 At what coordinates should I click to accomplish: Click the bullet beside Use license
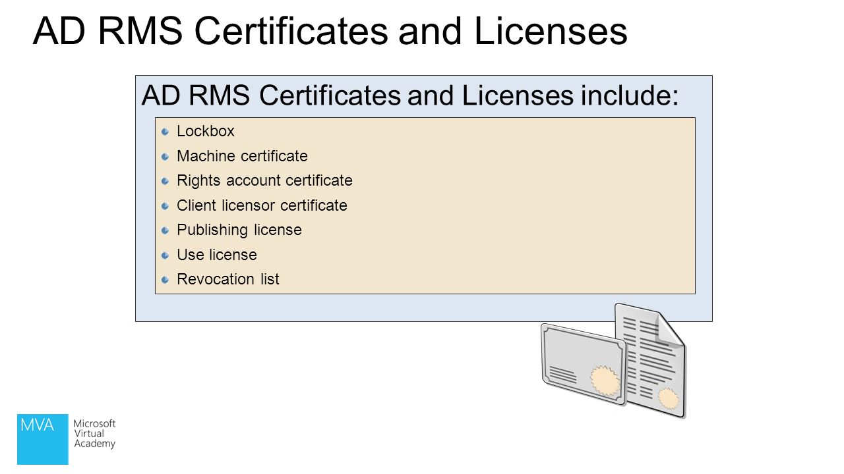(166, 255)
